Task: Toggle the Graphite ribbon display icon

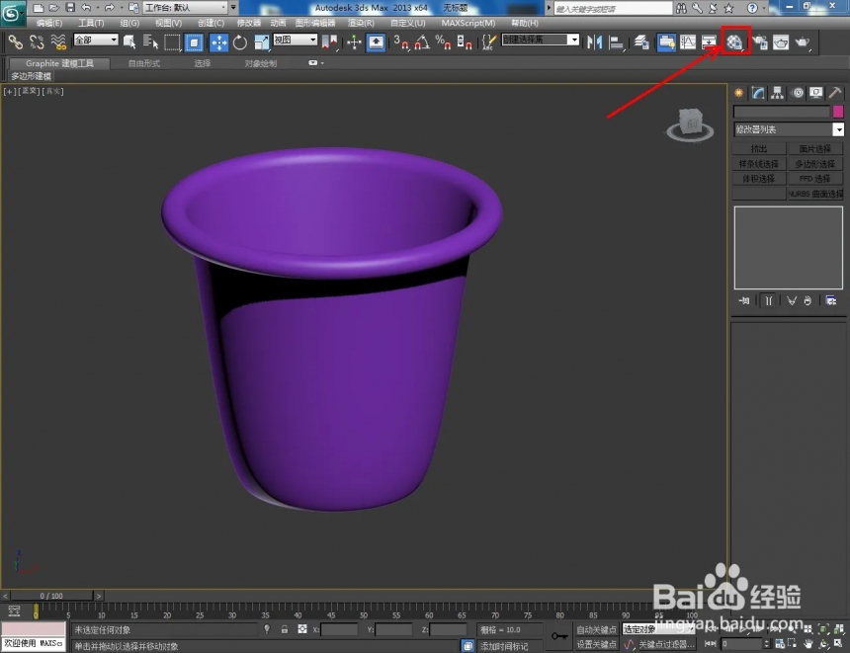Action: point(666,41)
